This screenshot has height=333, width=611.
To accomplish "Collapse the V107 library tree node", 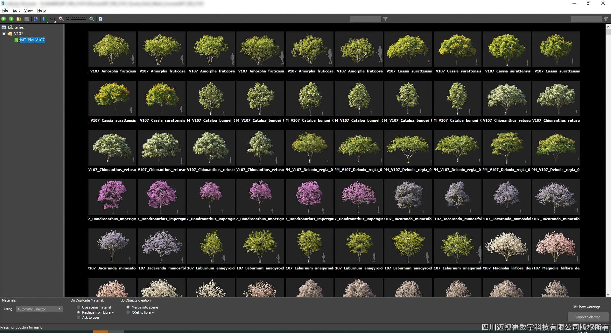I will (x=4, y=33).
